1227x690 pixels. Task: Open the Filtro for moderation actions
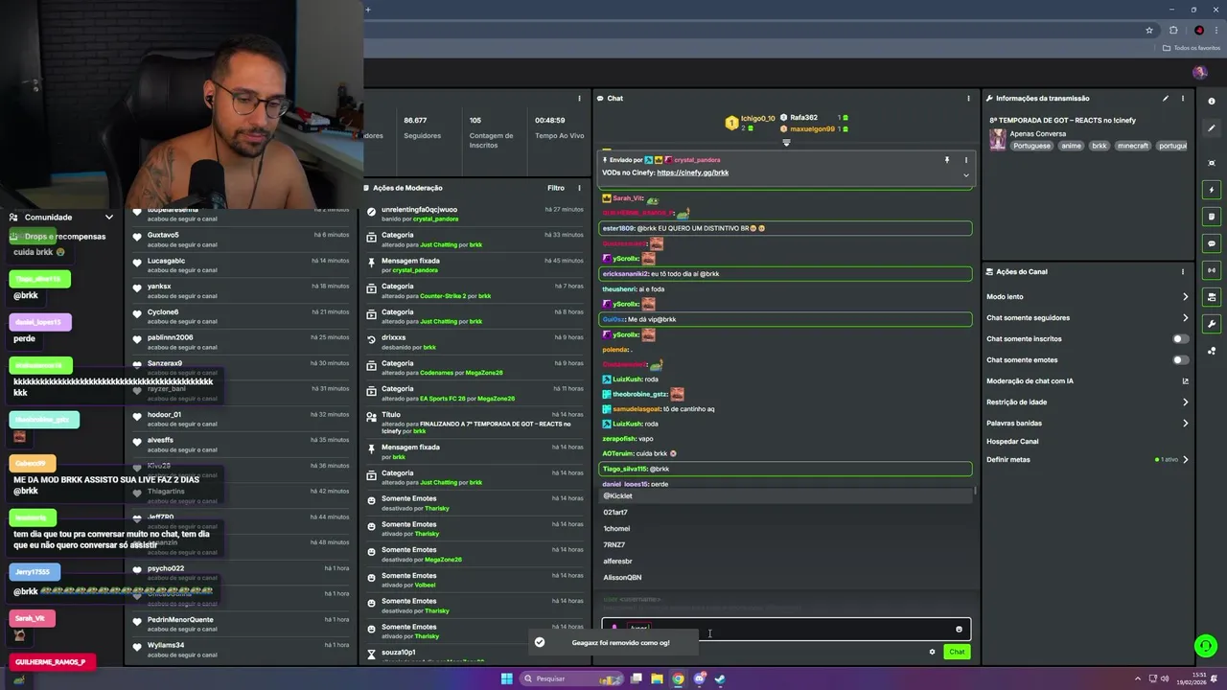tap(556, 188)
